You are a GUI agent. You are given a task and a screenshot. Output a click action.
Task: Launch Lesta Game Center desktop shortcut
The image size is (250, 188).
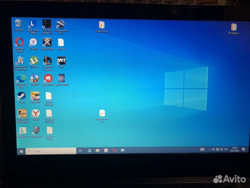pos(33,27)
